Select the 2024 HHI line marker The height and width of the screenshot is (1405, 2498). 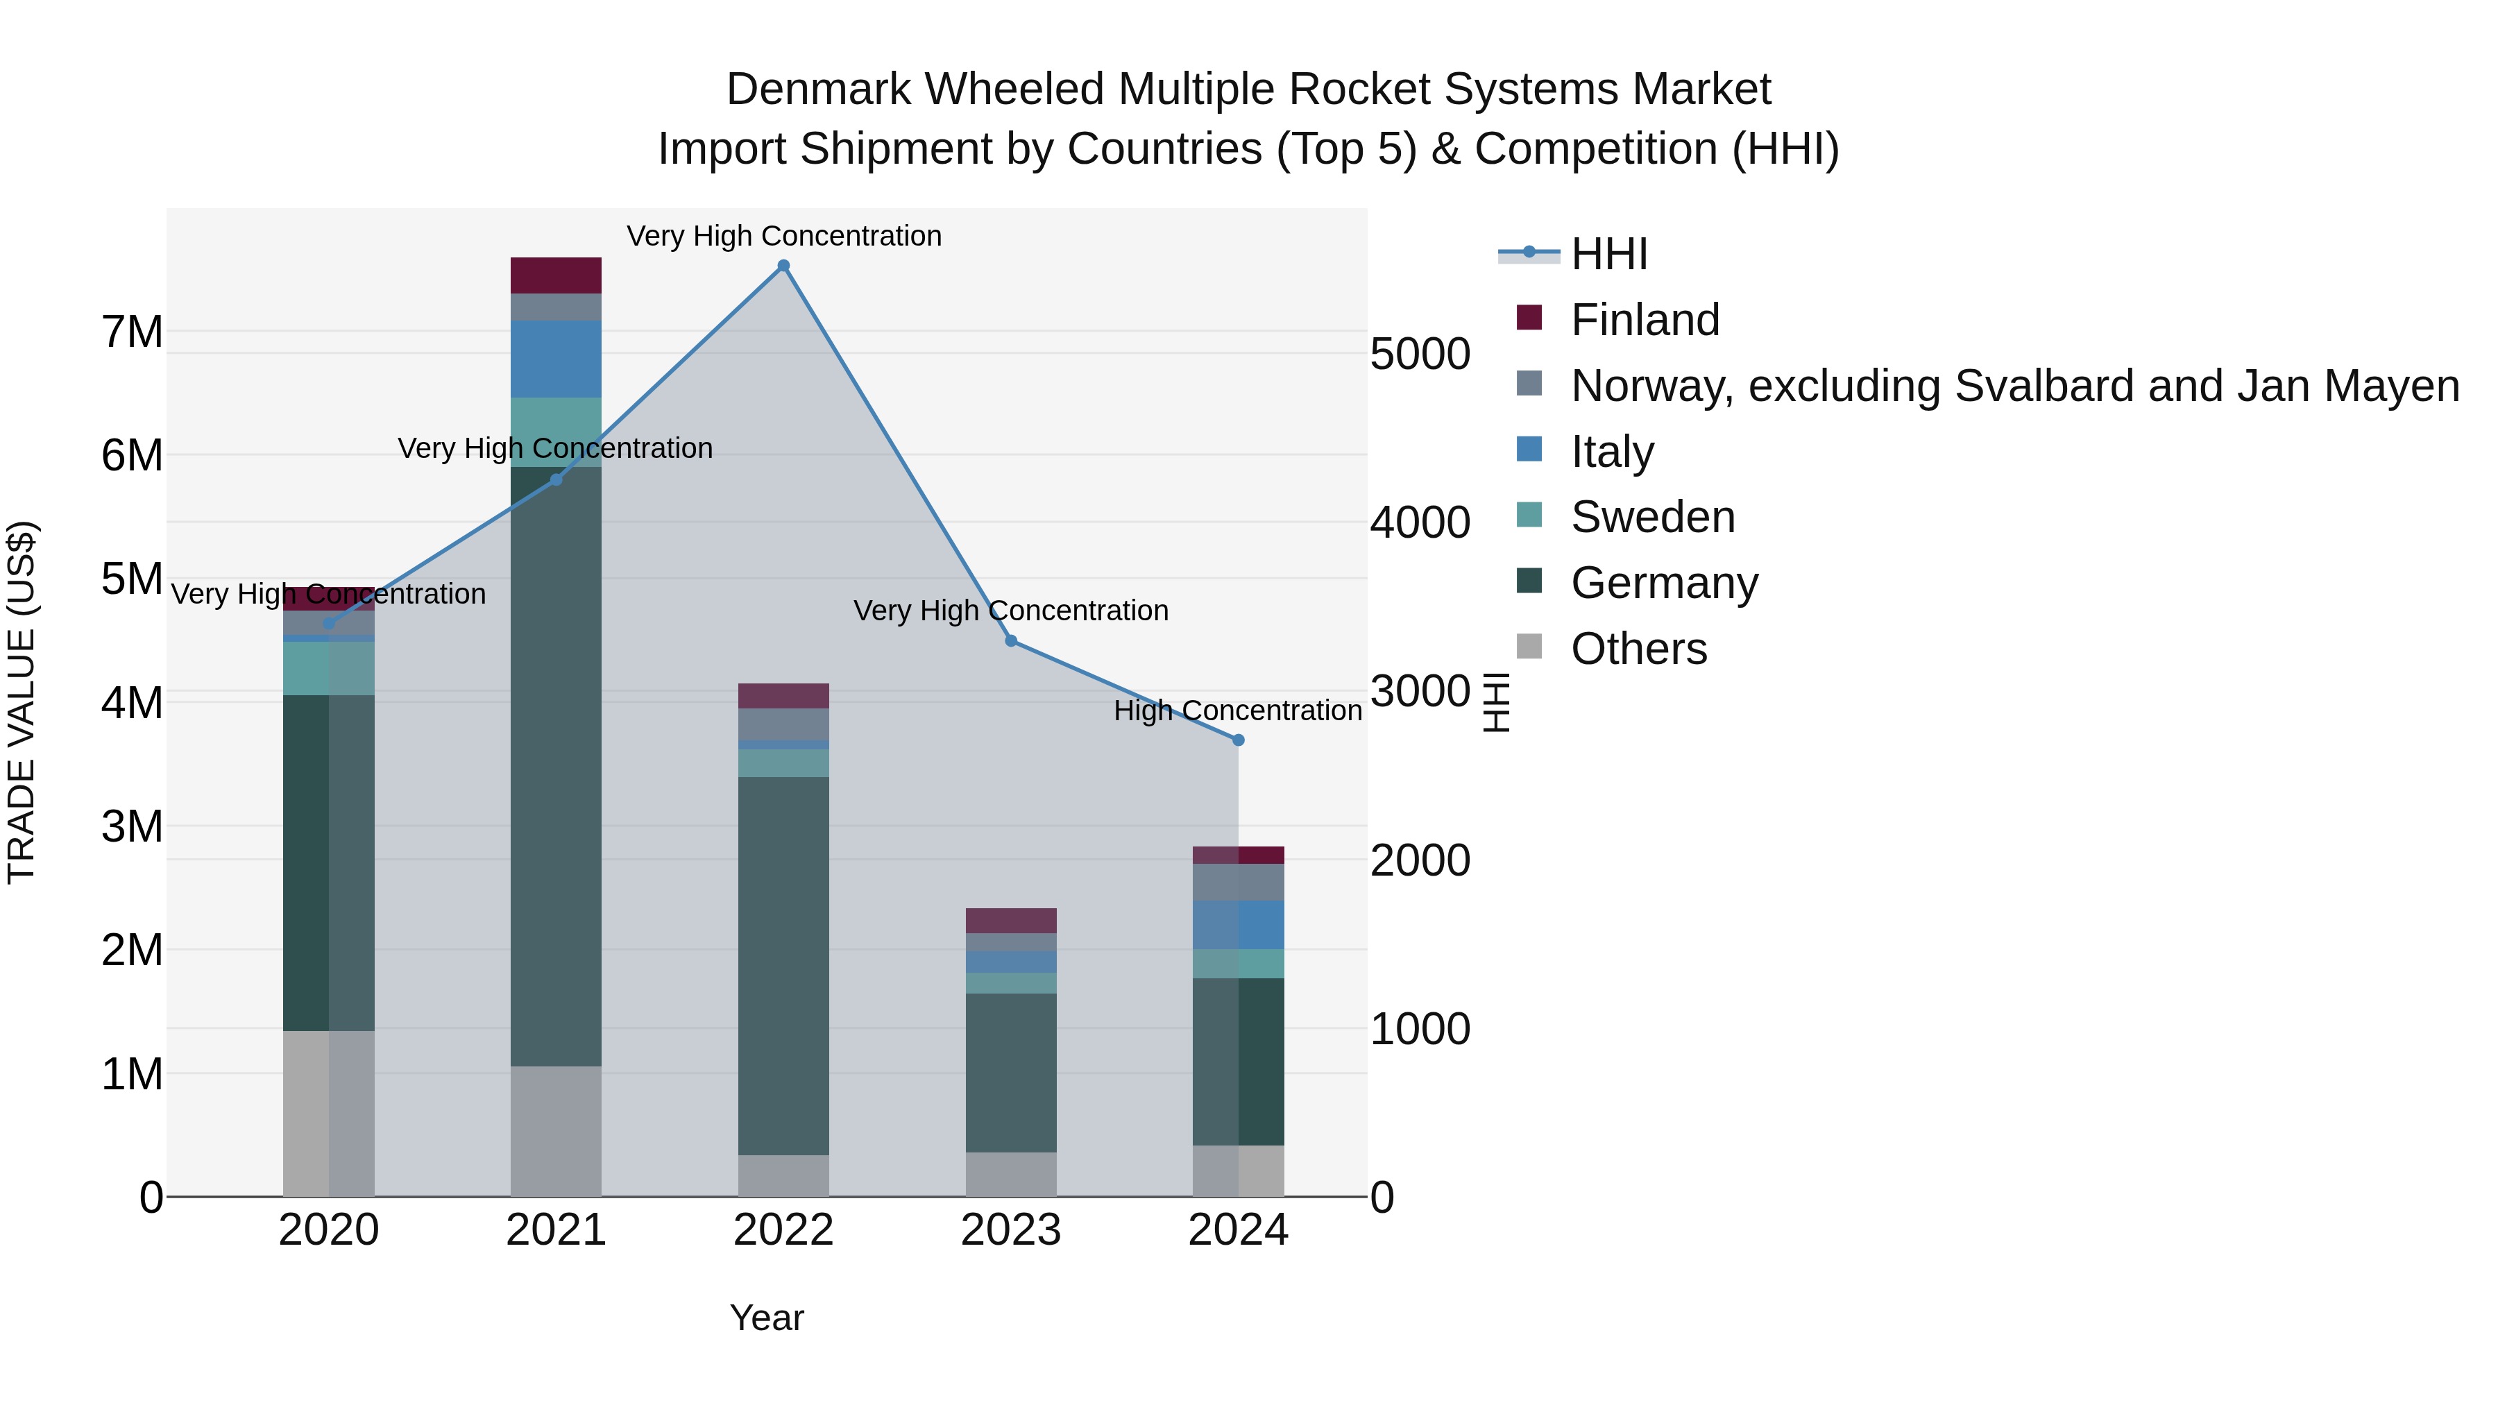tap(1239, 740)
